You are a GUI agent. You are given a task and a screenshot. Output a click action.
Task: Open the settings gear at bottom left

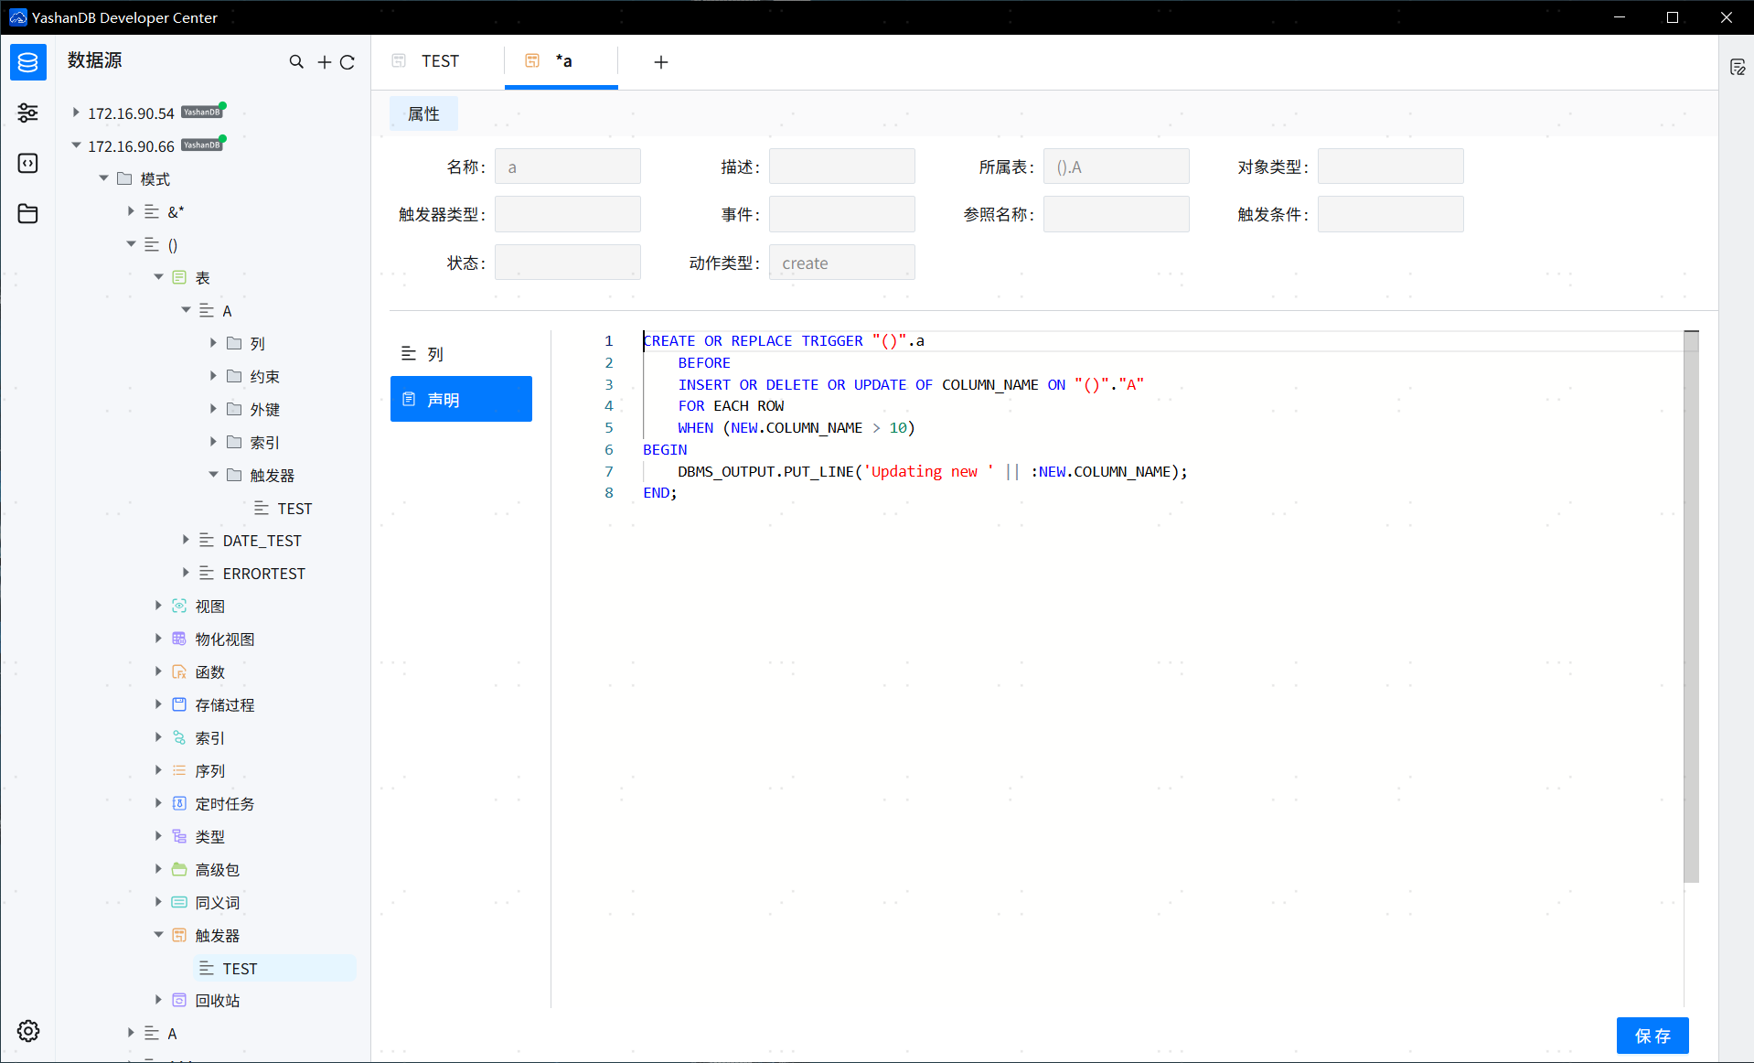(x=27, y=1031)
